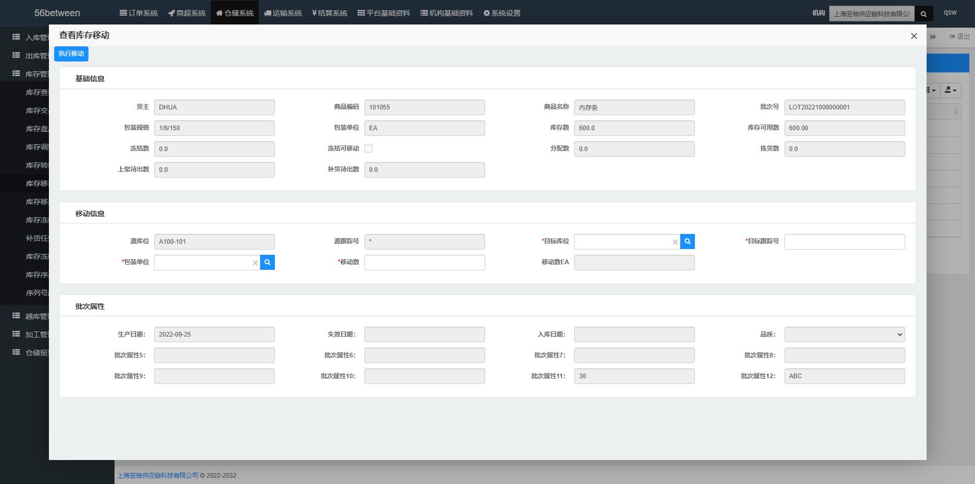Click the 商品编码 field 101055

tap(424, 107)
